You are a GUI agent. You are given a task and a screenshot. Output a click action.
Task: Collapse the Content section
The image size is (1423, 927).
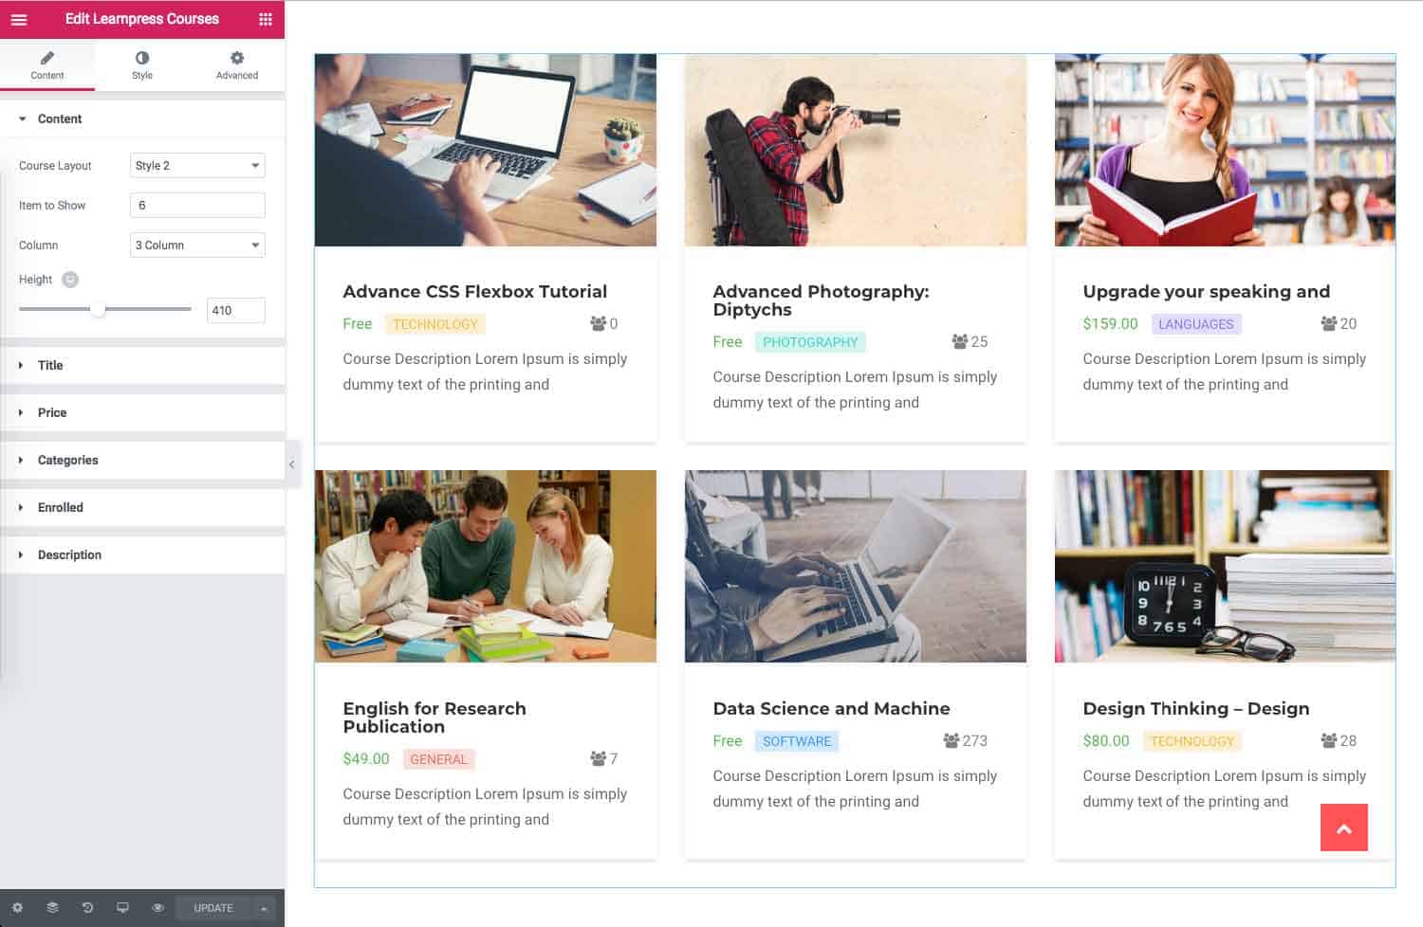coord(59,119)
